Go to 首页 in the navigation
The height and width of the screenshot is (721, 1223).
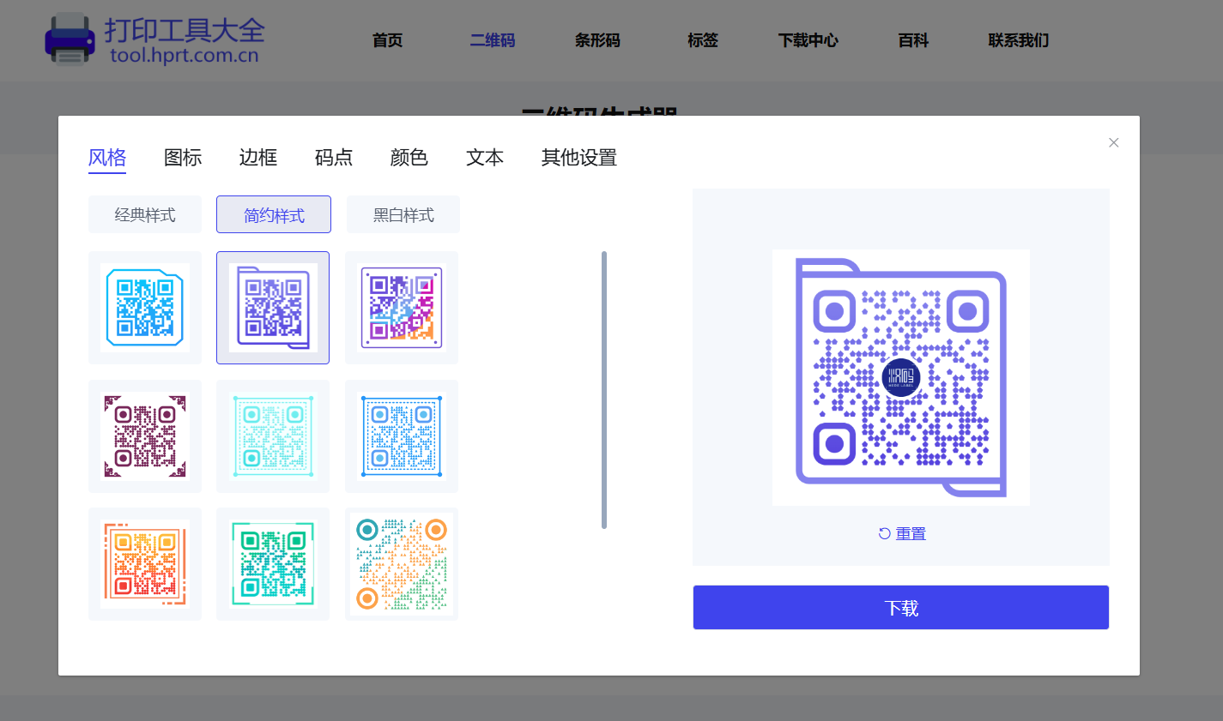[x=388, y=40]
